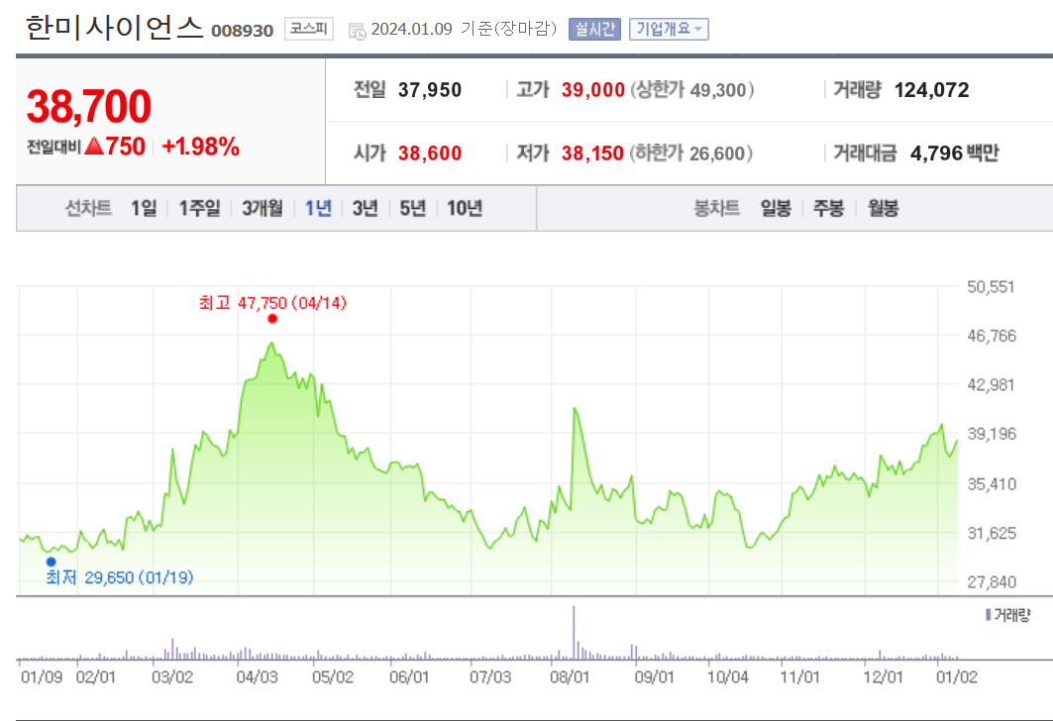Click the 거래량 volume legend marker
Image resolution: width=1053 pixels, height=721 pixels.
point(988,614)
